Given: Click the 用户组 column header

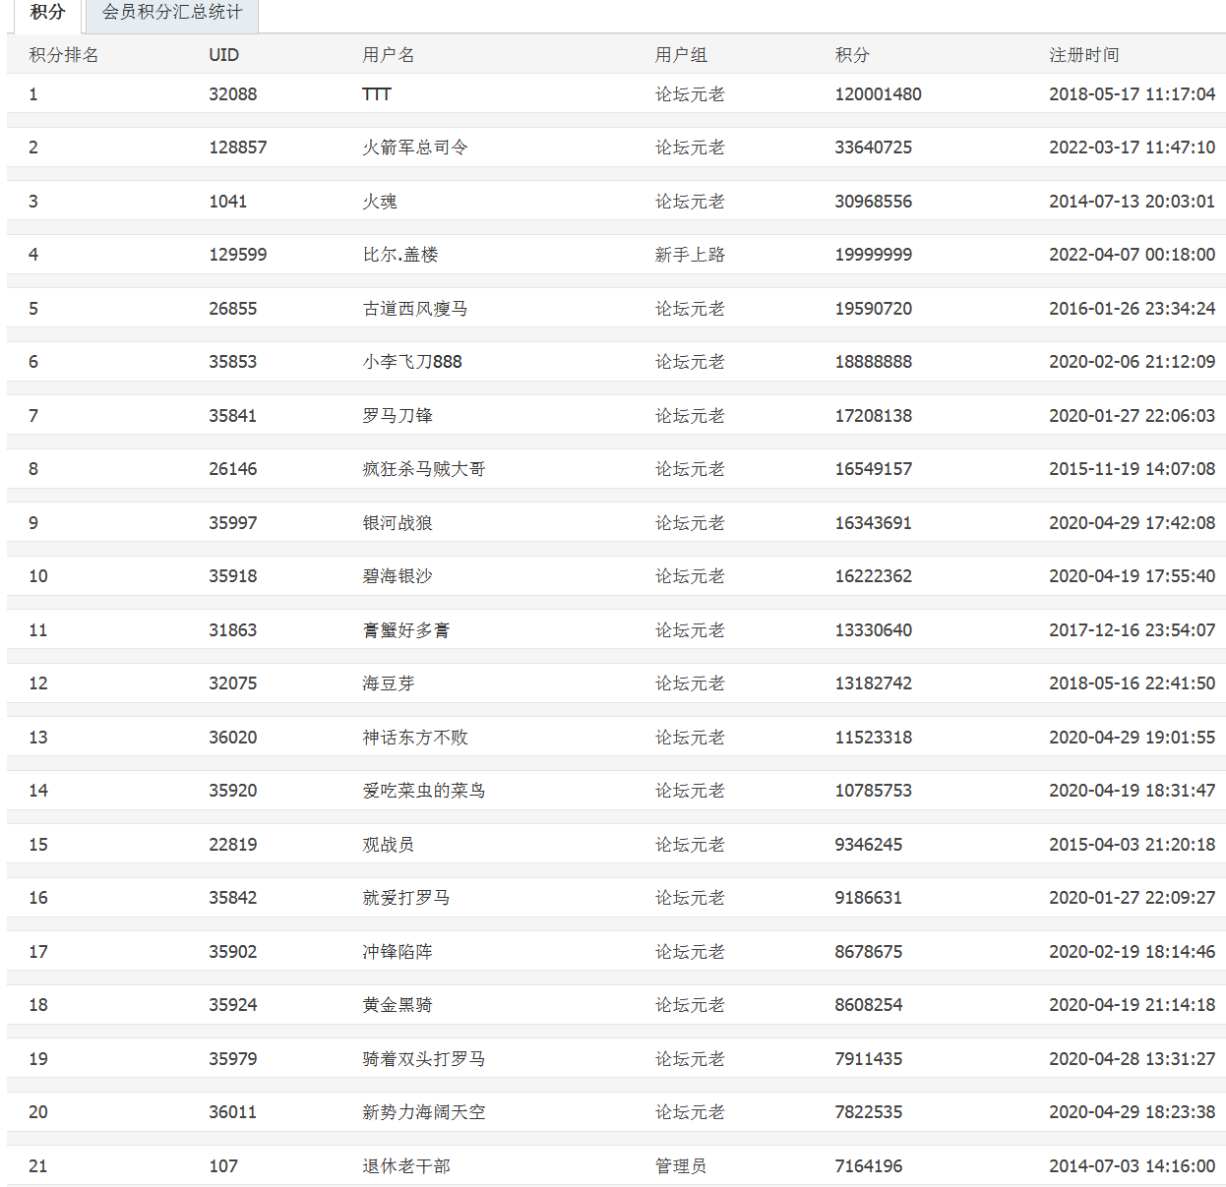Looking at the screenshot, I should pyautogui.click(x=681, y=55).
